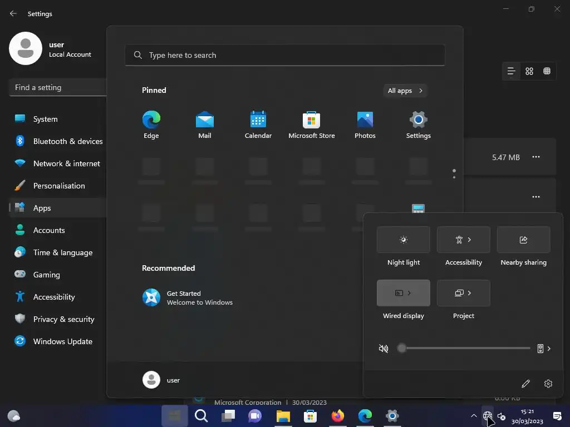Open Personalisation settings
Screen dimensions: 570x427
[58, 186]
